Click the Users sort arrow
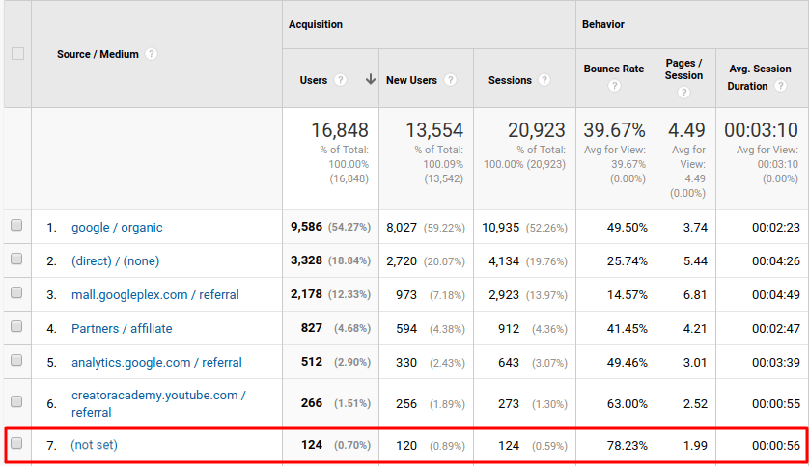 pyautogui.click(x=370, y=80)
